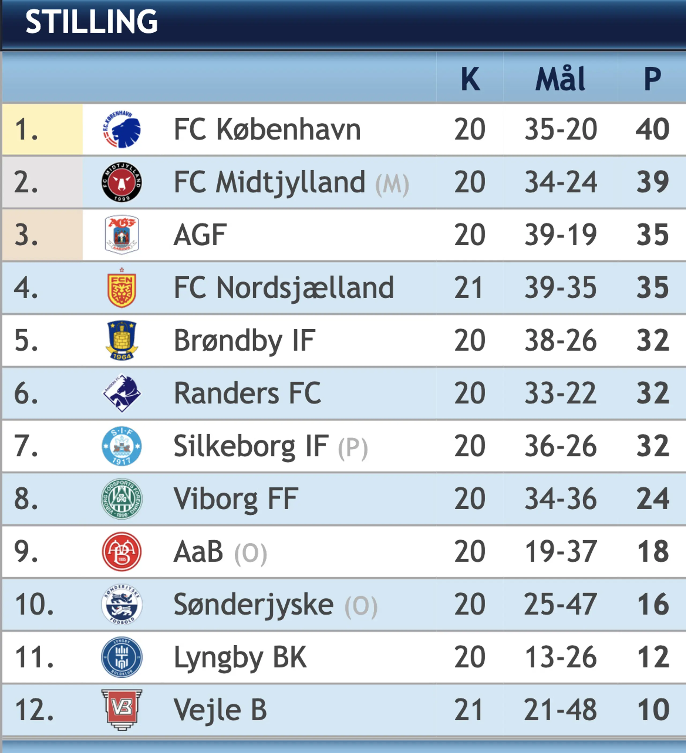Click the FC Nordsjælland shield logo
Image resolution: width=686 pixels, height=753 pixels.
(121, 288)
